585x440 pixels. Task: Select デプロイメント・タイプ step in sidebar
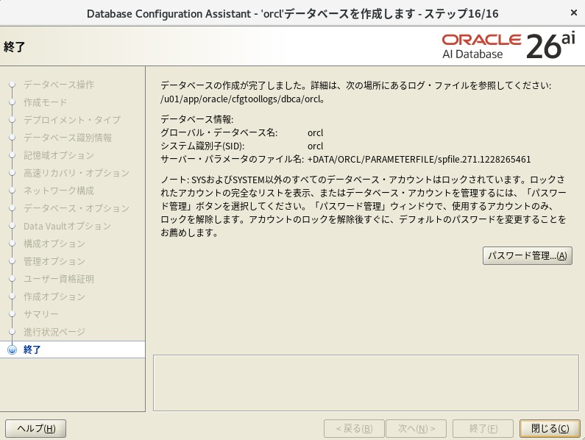tap(72, 120)
